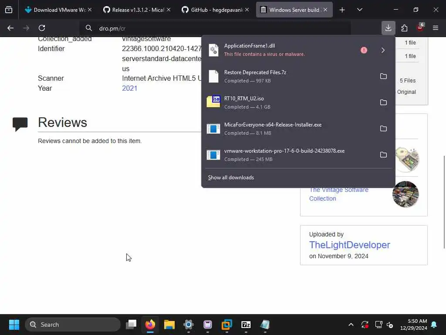Expand ApplicationFrame1.dll details chevron
Viewport: 446px width, 335px height.
pyautogui.click(x=383, y=50)
